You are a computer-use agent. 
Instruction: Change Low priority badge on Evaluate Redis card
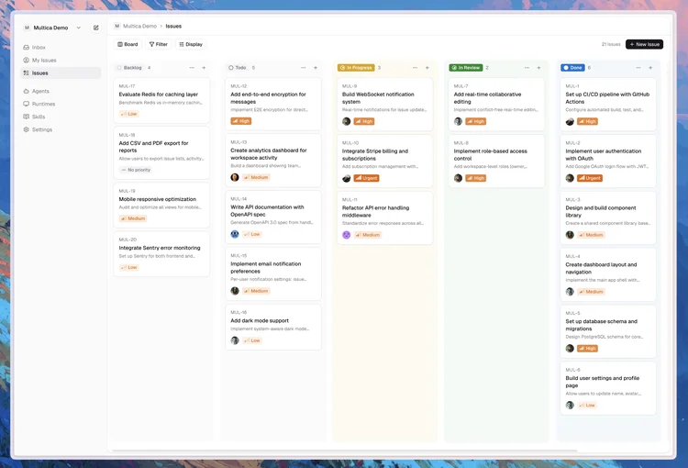point(129,114)
